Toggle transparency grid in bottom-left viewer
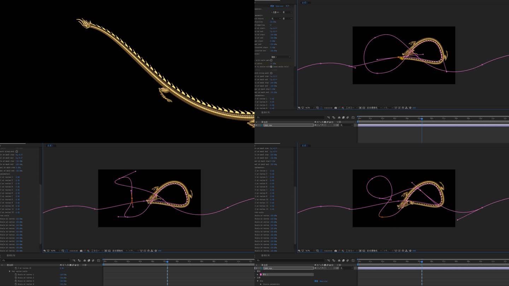 point(109,251)
